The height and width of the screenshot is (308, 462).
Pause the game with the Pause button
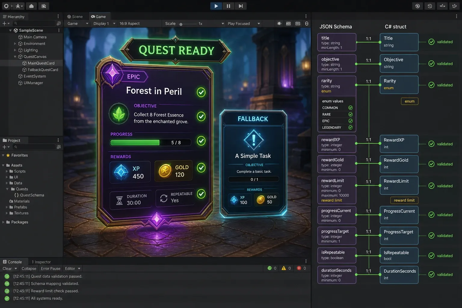(x=228, y=6)
